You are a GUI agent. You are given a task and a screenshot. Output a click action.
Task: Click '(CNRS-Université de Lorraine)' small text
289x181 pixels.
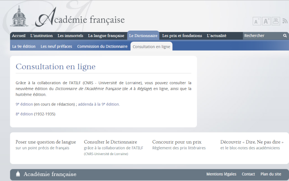[106, 154]
